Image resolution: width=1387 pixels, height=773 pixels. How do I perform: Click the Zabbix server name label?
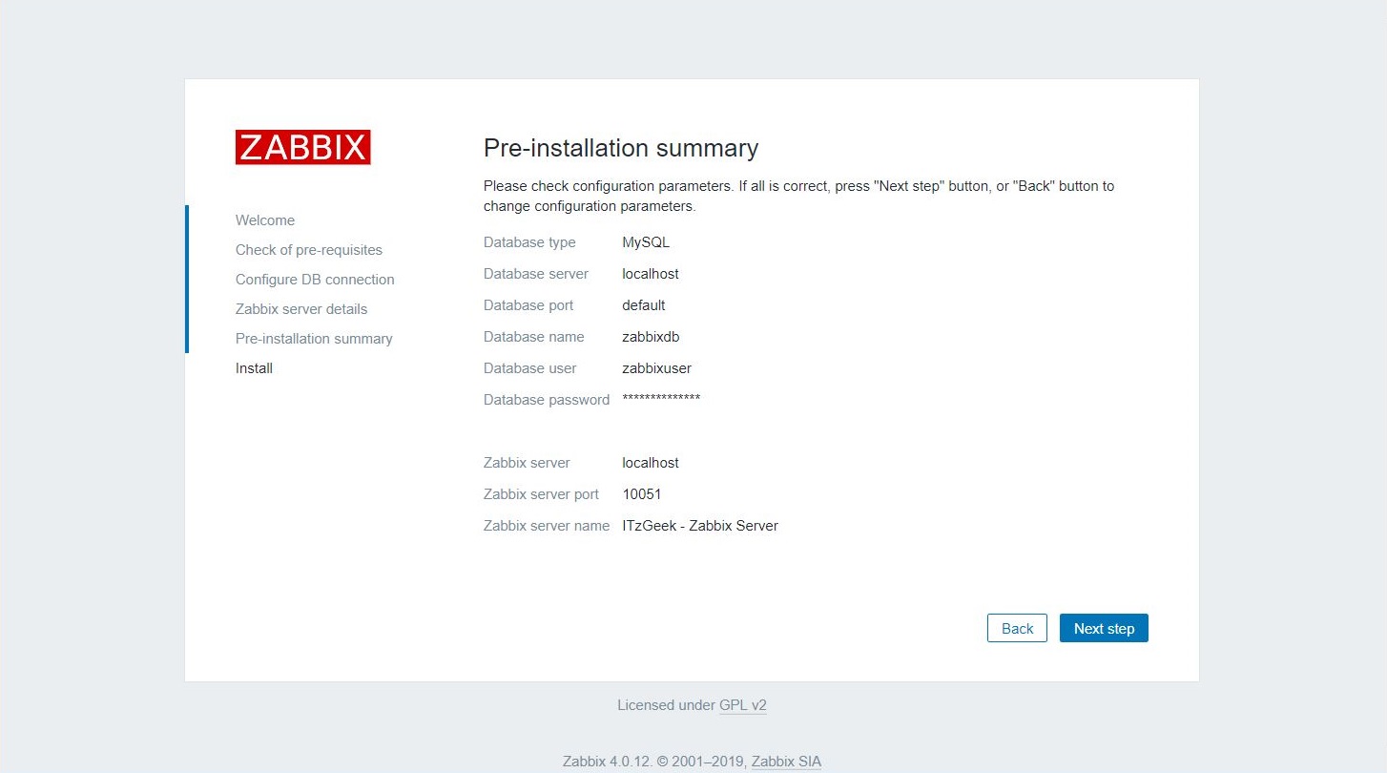(x=547, y=526)
